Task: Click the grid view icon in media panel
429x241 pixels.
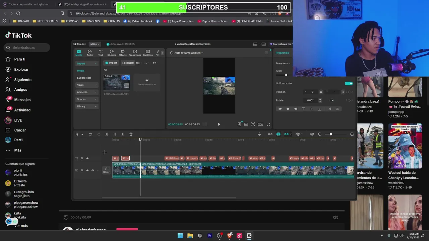Action: coord(138,63)
